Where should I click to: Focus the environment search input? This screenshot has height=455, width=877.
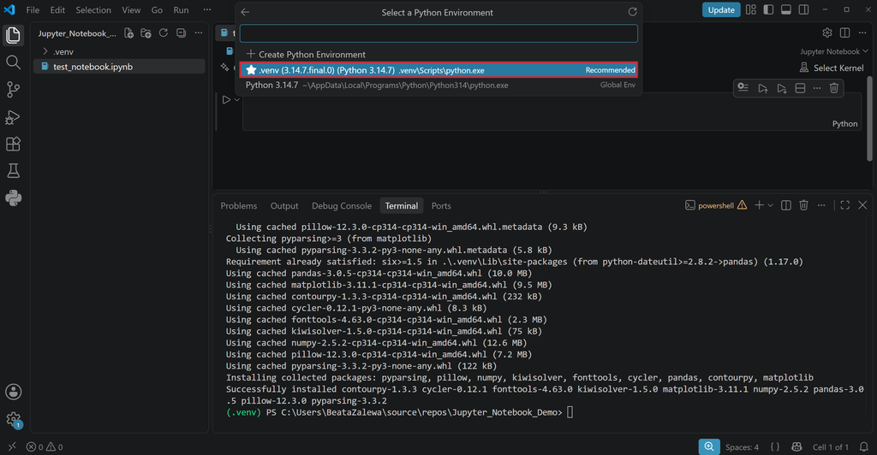tap(438, 33)
